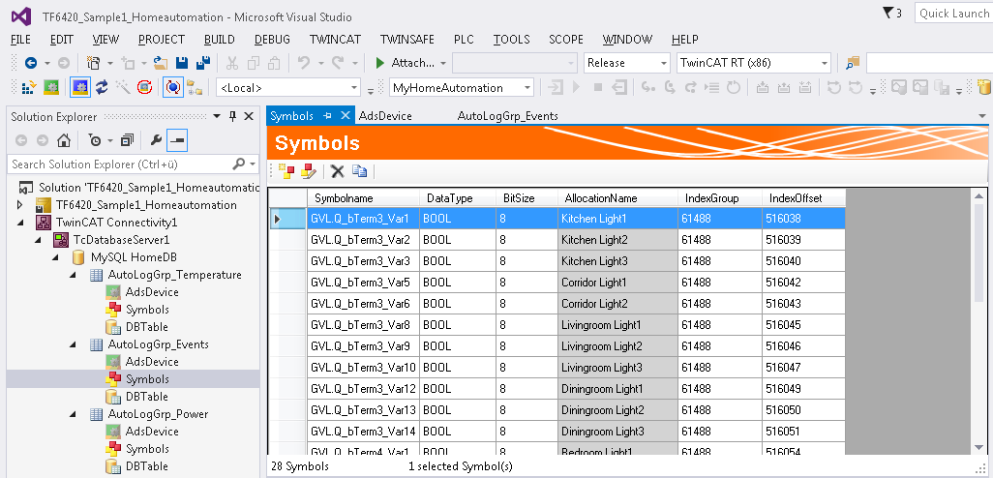
Task: Close the Symbols document tab
Action: (x=346, y=115)
